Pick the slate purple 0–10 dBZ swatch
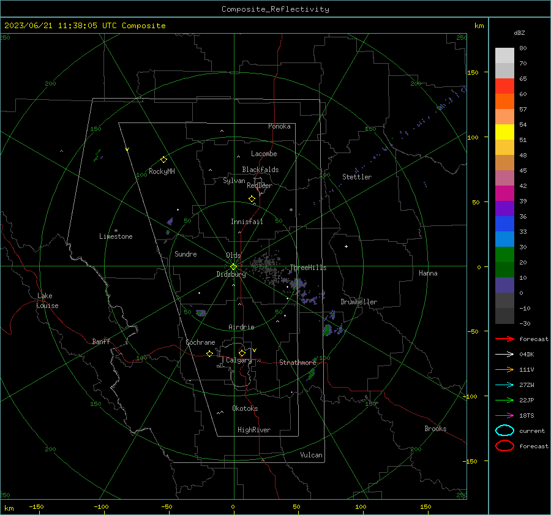 (x=504, y=285)
